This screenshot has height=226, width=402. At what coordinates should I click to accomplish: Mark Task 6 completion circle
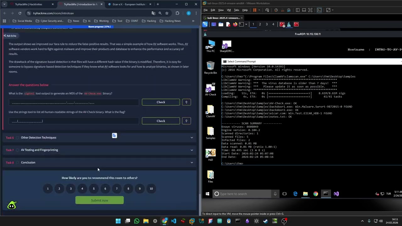(x=18, y=137)
